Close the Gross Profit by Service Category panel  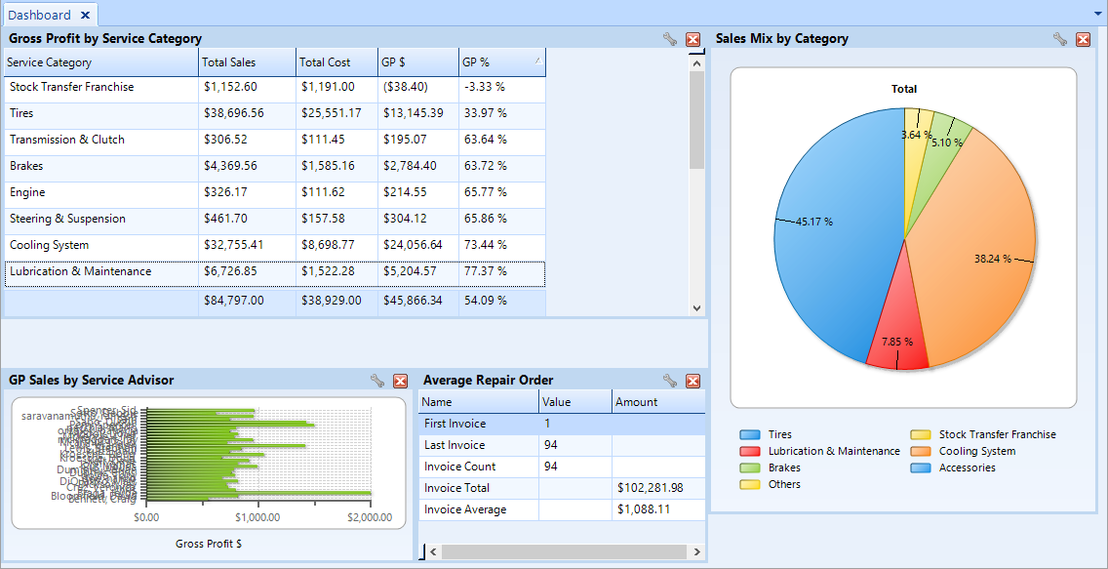pos(692,39)
